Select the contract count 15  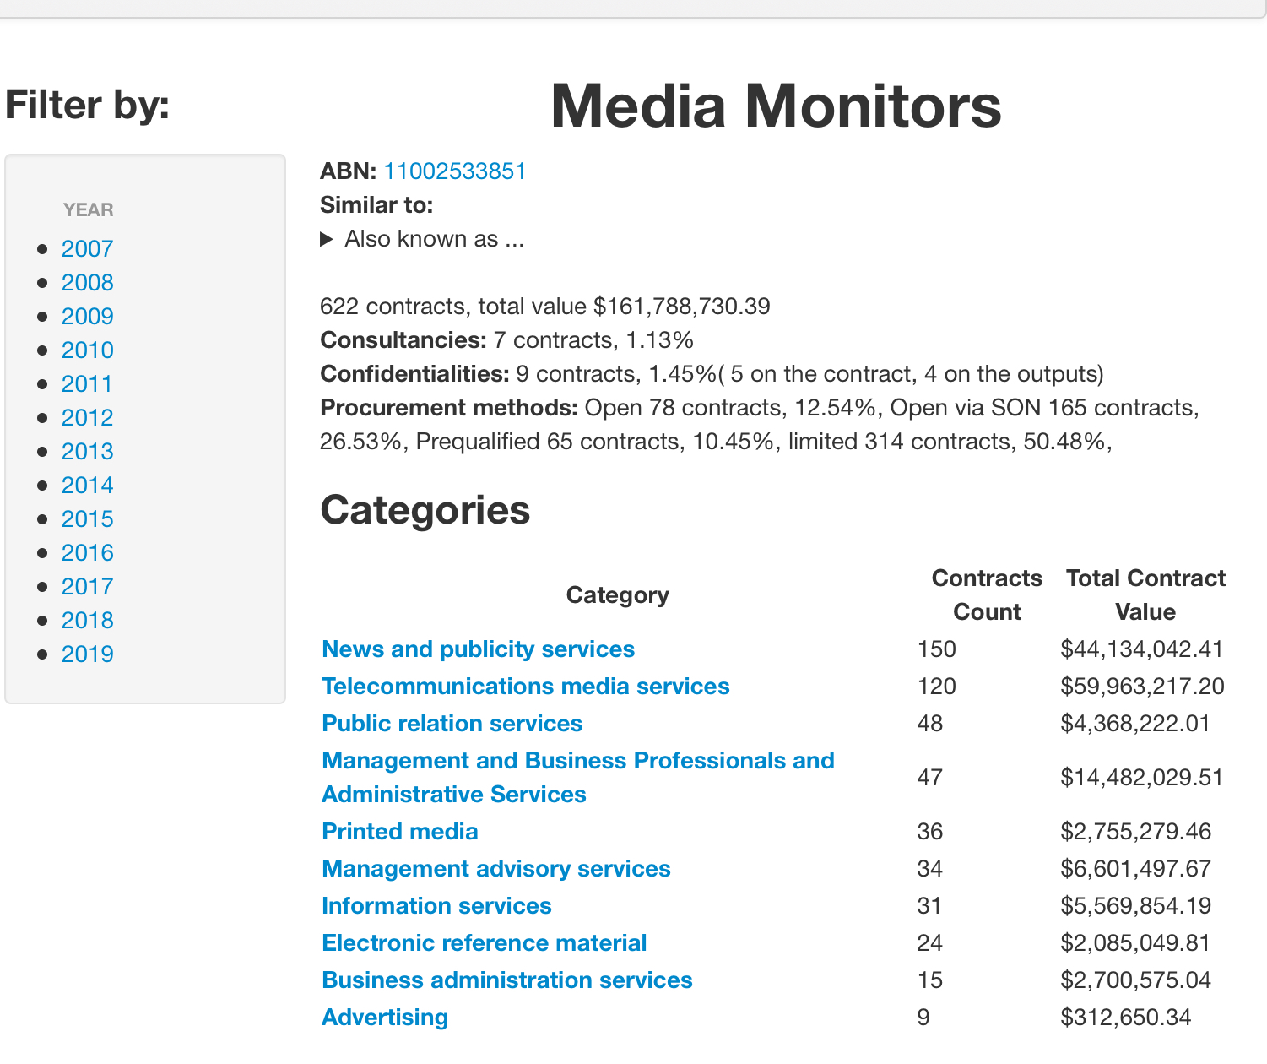pos(929,980)
